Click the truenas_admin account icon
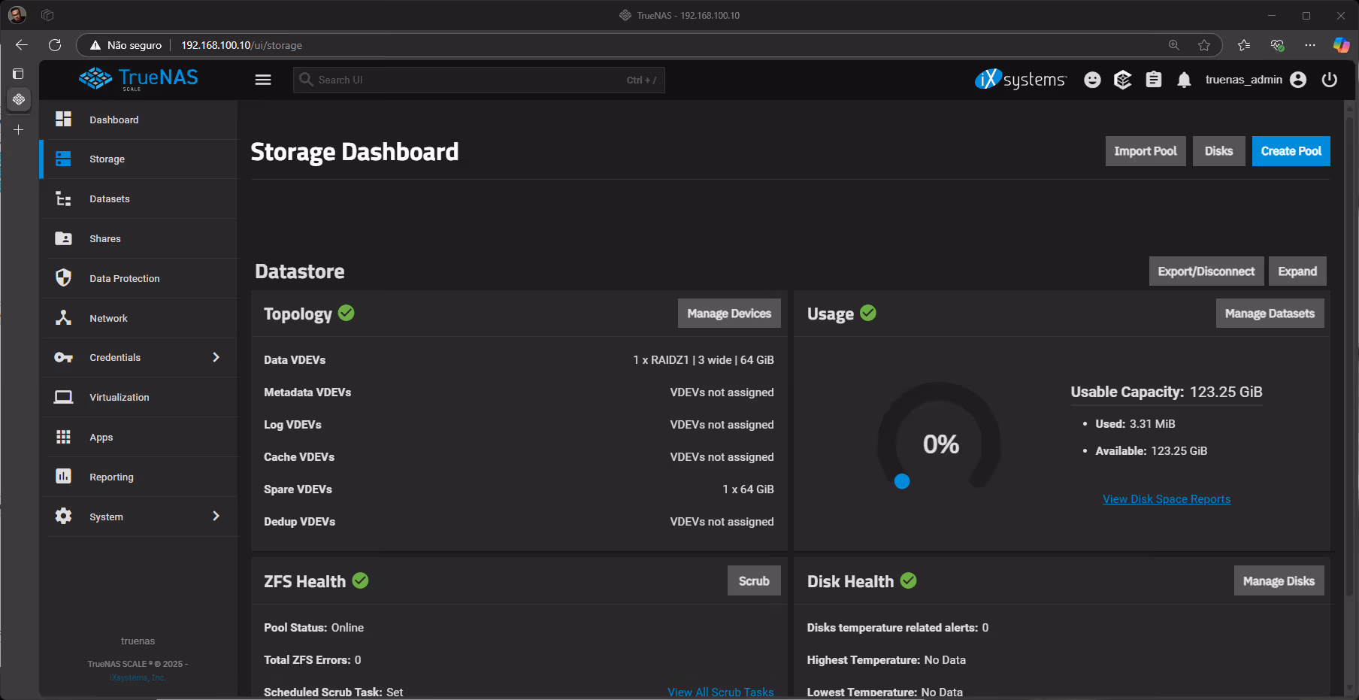Viewport: 1359px width, 700px height. tap(1297, 80)
